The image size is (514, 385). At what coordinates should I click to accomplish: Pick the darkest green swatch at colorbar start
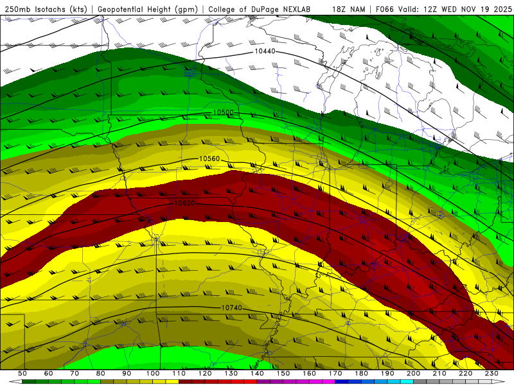(28, 381)
